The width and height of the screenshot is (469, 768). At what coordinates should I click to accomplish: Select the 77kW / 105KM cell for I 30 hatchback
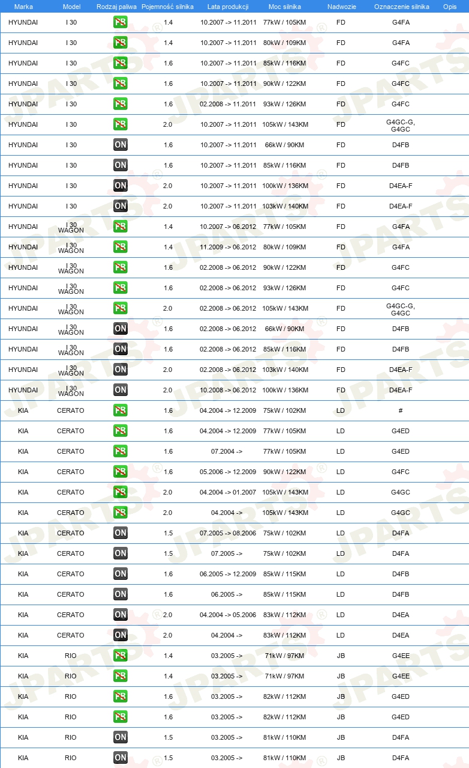pos(284,22)
